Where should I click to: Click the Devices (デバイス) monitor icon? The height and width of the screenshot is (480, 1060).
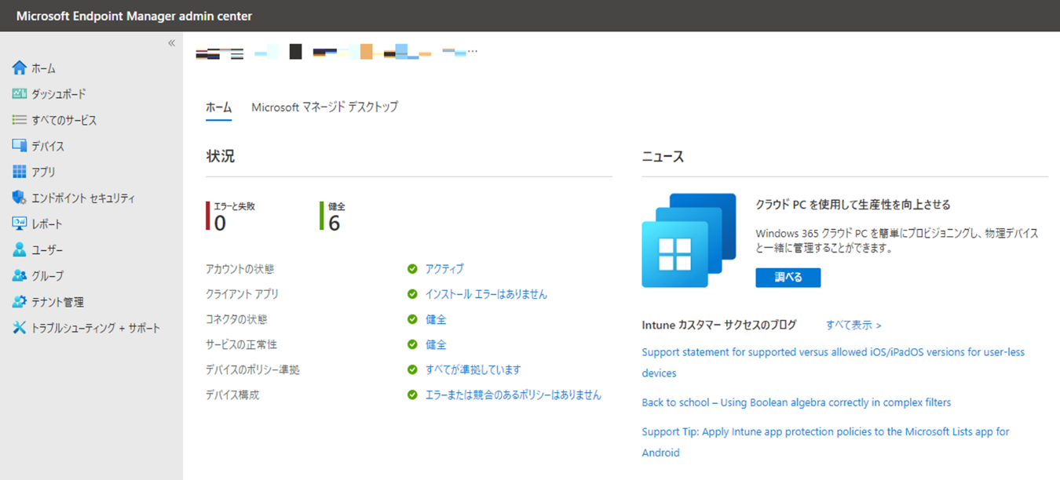click(x=20, y=146)
